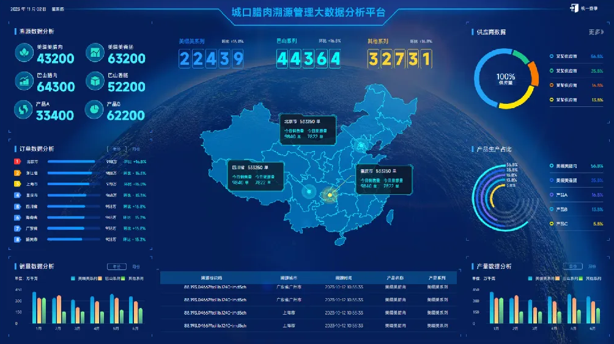Click the 1月 bars in 销量数据分析 chart

(x=39, y=307)
